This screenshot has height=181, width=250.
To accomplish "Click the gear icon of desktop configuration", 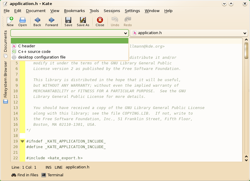I will [14, 57].
